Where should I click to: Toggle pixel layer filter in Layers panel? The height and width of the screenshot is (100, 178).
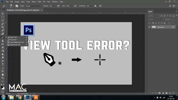click(161, 16)
